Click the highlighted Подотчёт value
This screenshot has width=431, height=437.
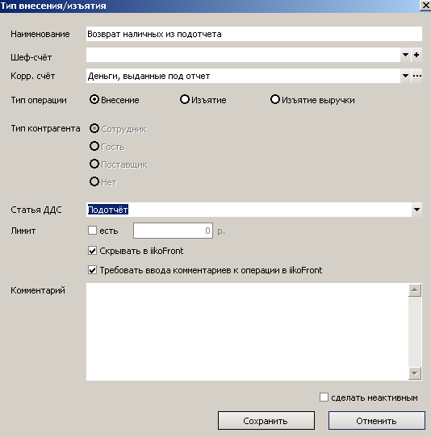pos(108,210)
